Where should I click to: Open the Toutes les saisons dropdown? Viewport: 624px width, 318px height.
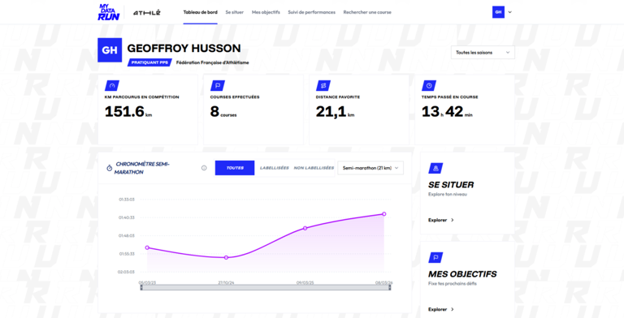[x=483, y=53]
